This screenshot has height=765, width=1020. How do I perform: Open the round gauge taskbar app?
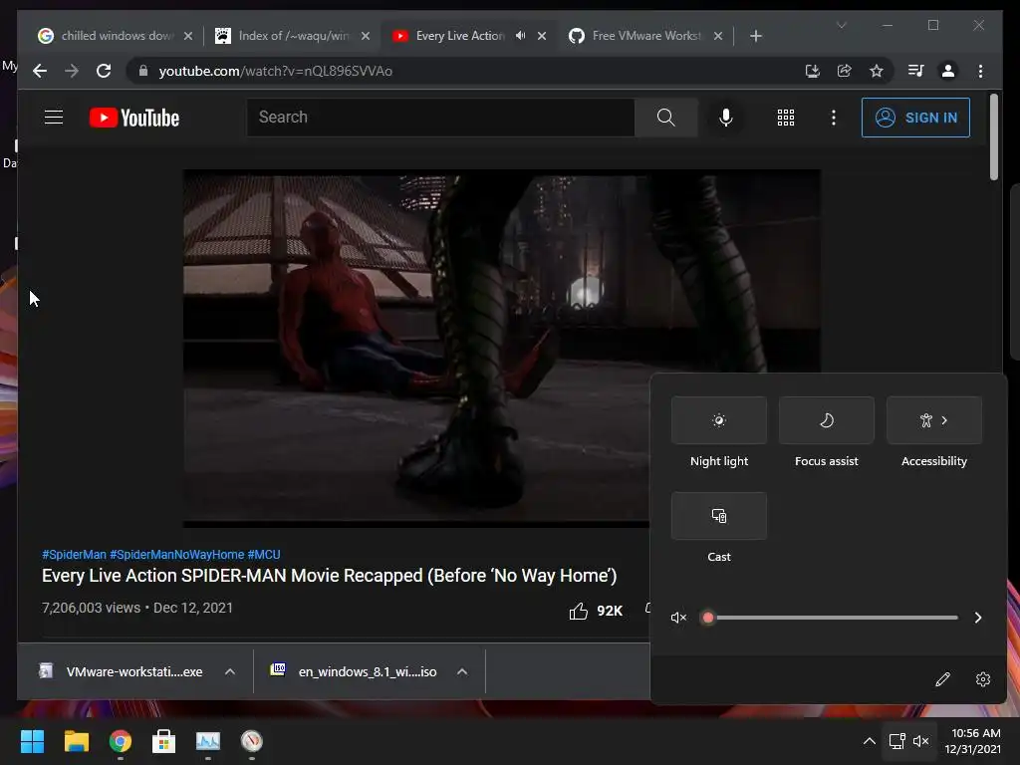point(252,741)
